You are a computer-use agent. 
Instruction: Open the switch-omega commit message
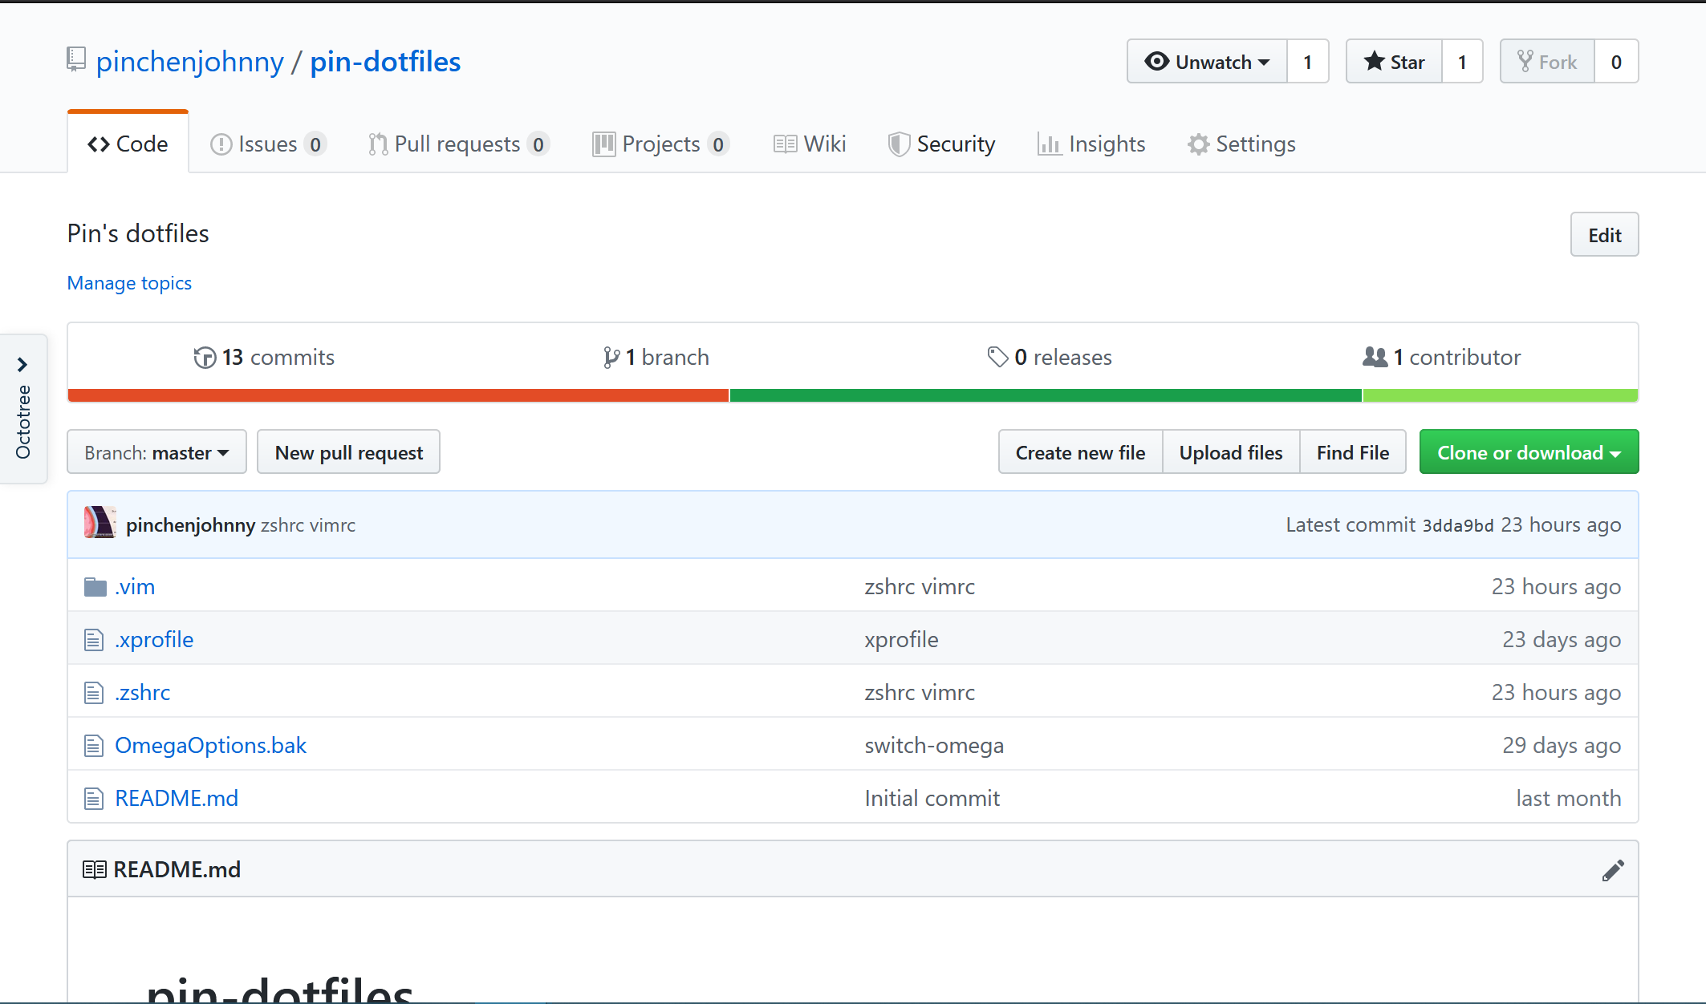click(x=934, y=746)
